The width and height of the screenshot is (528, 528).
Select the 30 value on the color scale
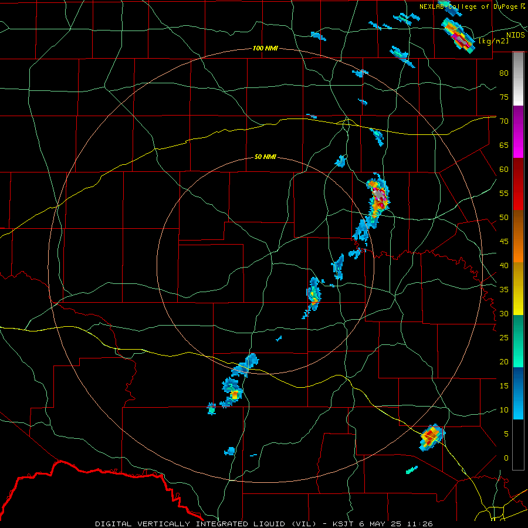pyautogui.click(x=504, y=314)
